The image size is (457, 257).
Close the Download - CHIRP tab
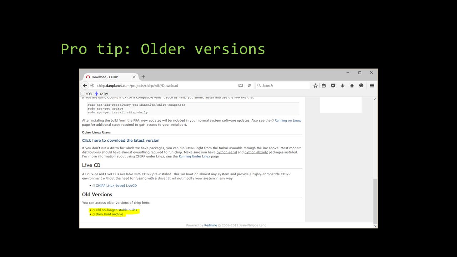134,77
